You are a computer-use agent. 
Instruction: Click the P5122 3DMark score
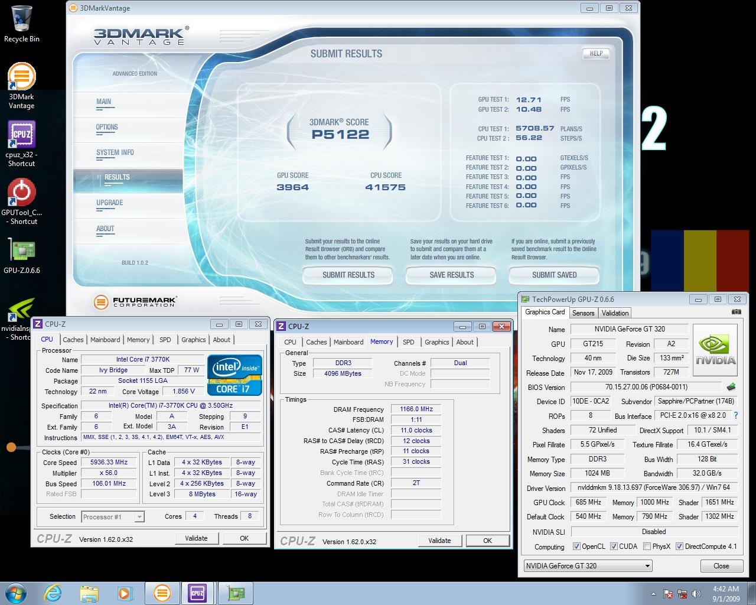point(340,134)
